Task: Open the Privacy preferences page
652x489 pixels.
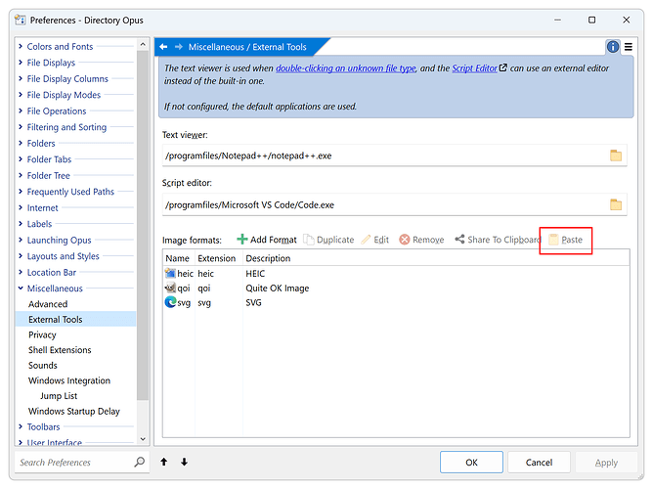Action: [x=43, y=334]
